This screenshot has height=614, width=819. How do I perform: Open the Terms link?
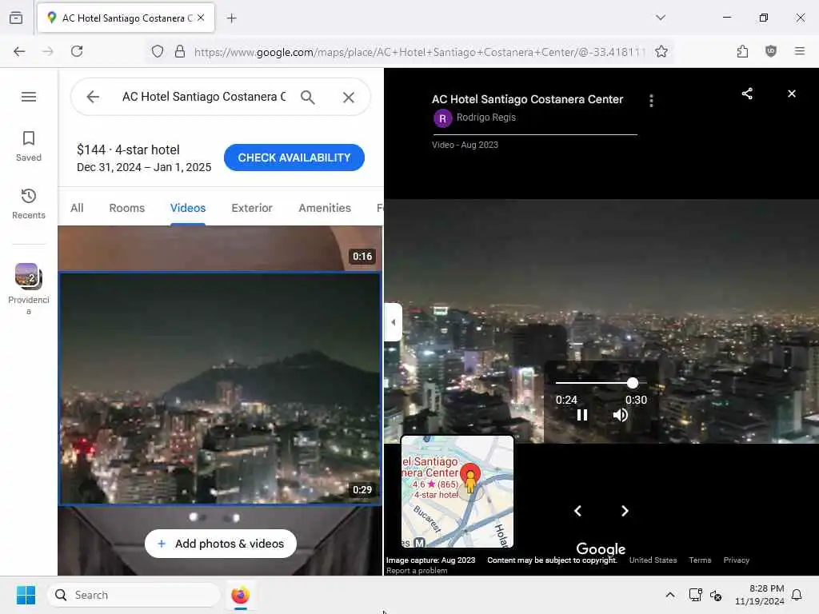pos(700,560)
